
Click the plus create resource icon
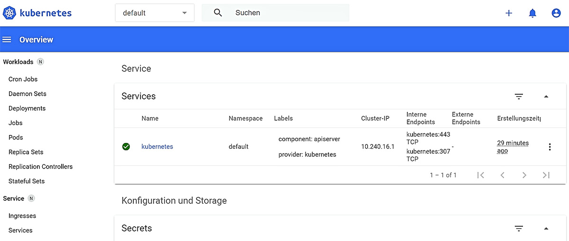click(509, 13)
